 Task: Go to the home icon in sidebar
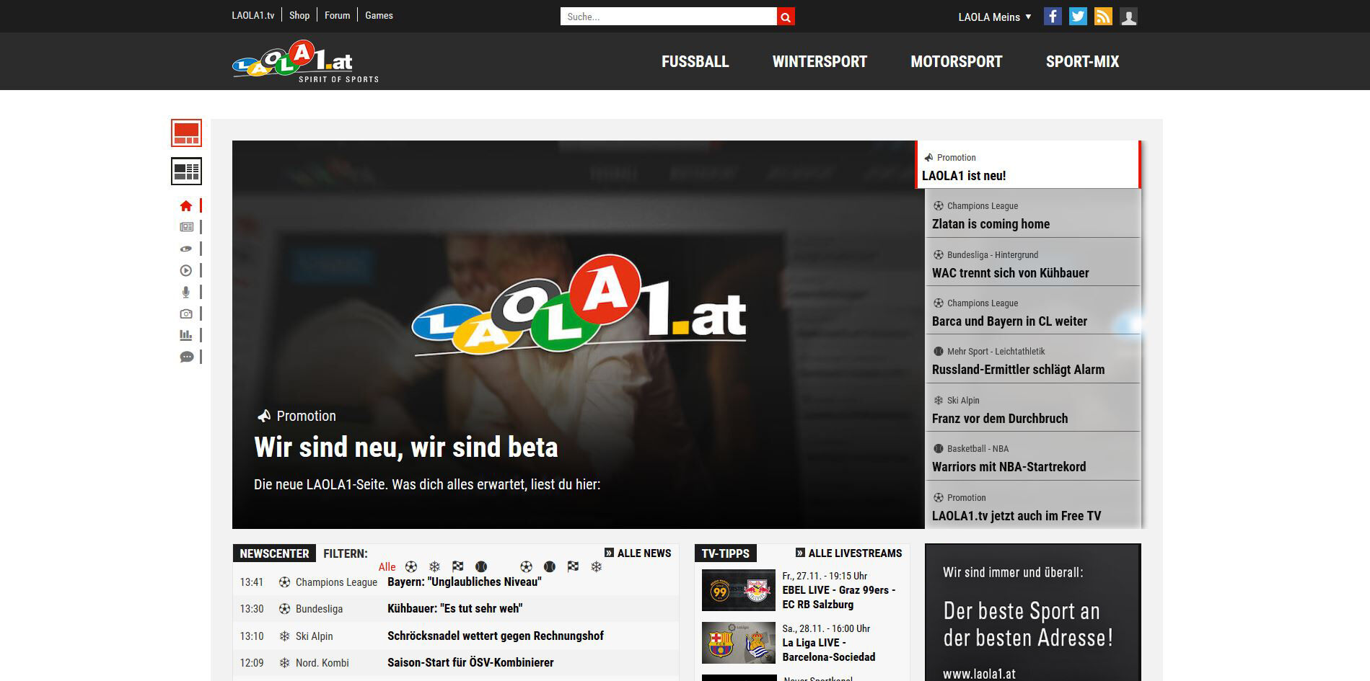(186, 206)
